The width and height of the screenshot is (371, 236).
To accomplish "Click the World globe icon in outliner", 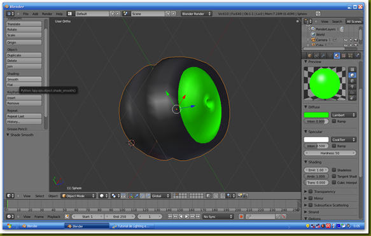I will coord(313,34).
